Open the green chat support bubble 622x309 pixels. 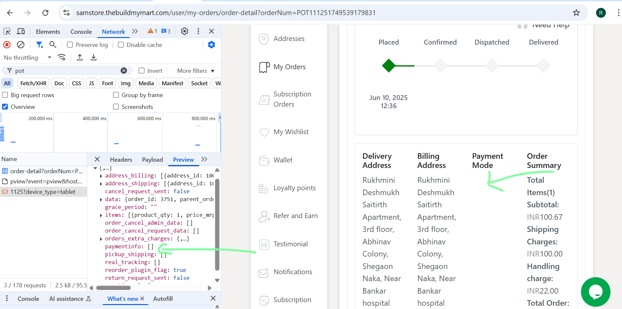point(595,292)
